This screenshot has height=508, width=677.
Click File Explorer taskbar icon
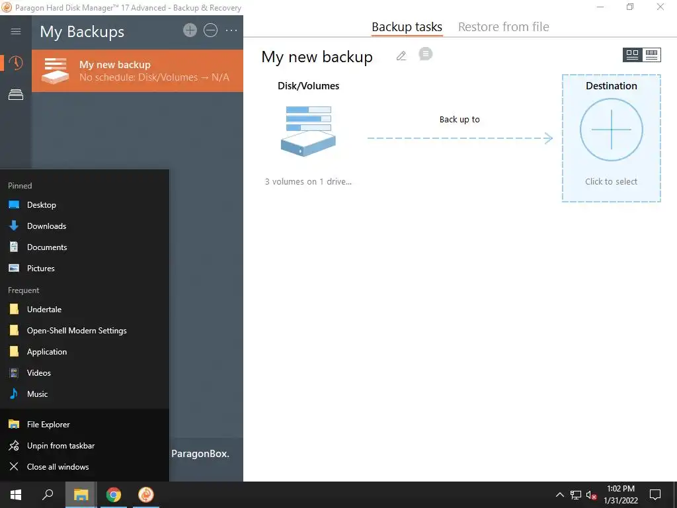[81, 495]
